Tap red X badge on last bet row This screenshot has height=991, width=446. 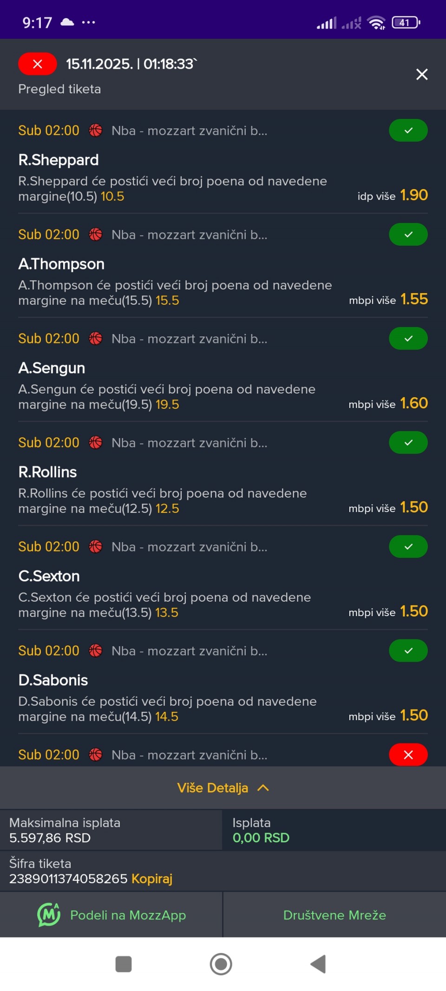[408, 755]
